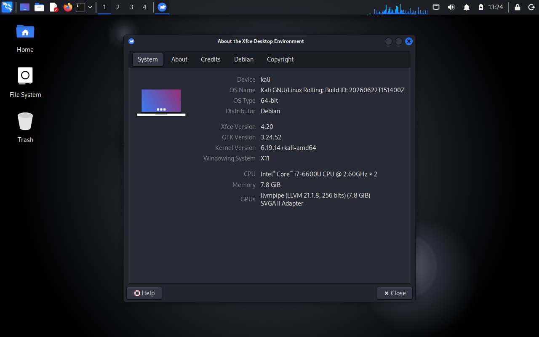This screenshot has width=539, height=337.
Task: Launch Firefox from the top panel
Action: [x=68, y=7]
